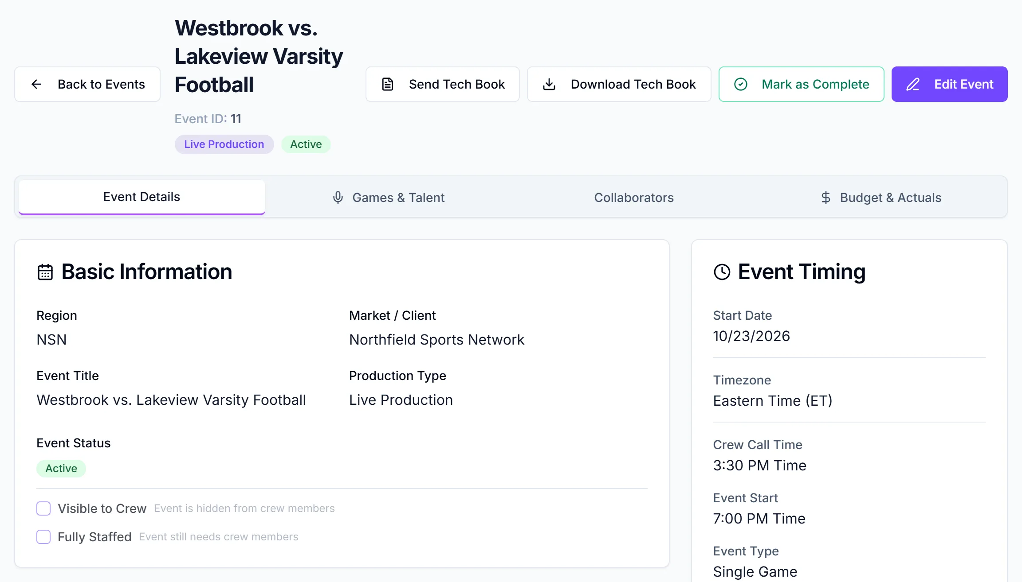Image resolution: width=1022 pixels, height=582 pixels.
Task: Open Edit Event
Action: click(x=950, y=84)
